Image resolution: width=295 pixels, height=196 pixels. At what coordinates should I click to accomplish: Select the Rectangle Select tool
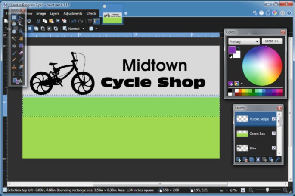pyautogui.click(x=14, y=18)
